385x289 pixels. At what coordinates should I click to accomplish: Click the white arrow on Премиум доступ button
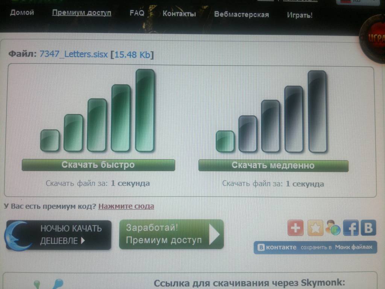[214, 234]
